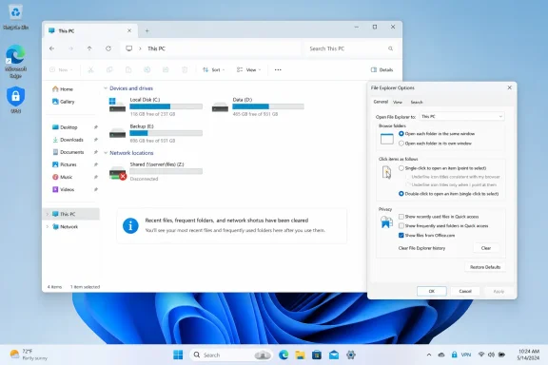Viewport: 548px width, 365px height.
Task: Click Clear File Explorer history button
Action: pos(486,248)
